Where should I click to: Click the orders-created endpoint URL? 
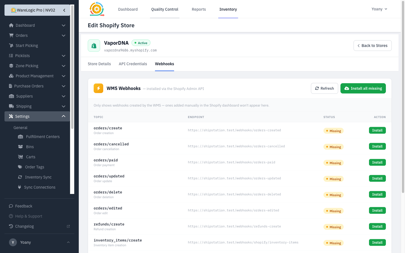pyautogui.click(x=234, y=130)
